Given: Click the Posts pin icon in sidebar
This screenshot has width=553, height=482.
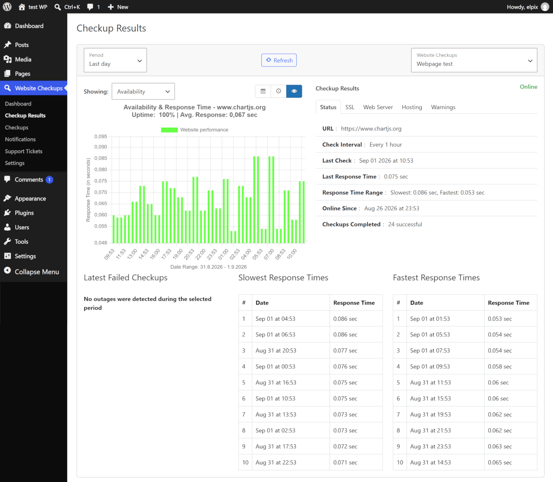Looking at the screenshot, I should (7, 45).
